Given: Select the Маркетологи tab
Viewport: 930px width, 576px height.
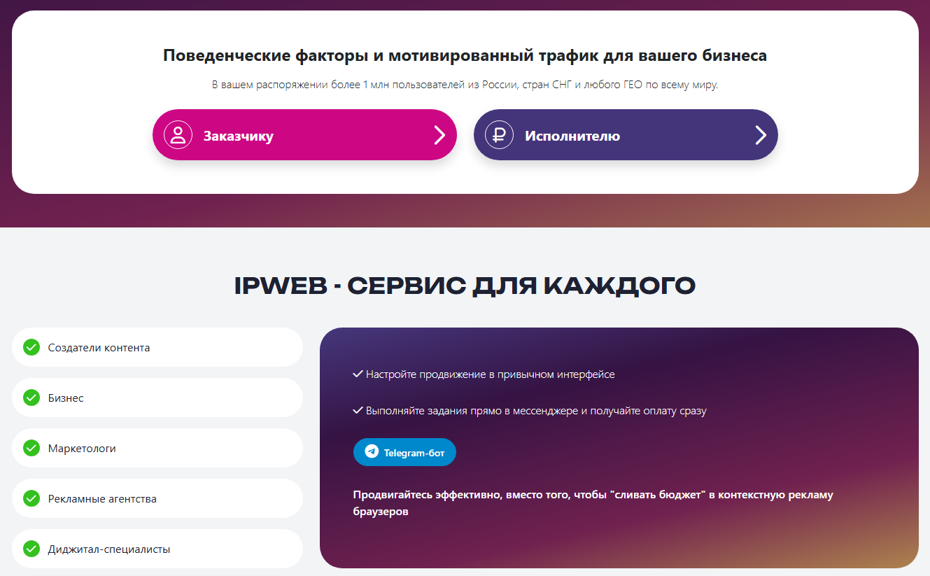Looking at the screenshot, I should click(x=157, y=448).
